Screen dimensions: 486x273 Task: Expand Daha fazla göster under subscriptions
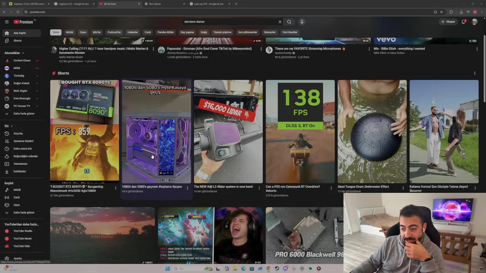click(22, 114)
